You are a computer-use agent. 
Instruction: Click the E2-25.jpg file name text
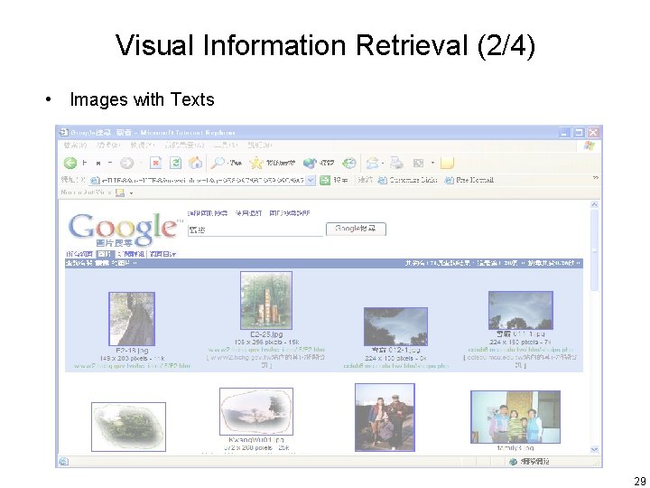(x=266, y=334)
